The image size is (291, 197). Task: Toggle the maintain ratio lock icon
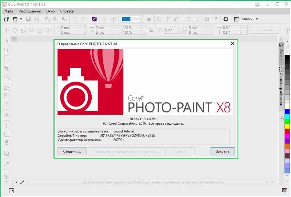pos(151,30)
